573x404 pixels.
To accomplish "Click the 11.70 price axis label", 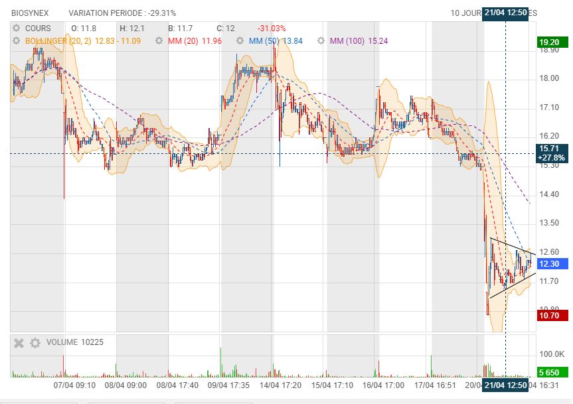I will 549,281.
